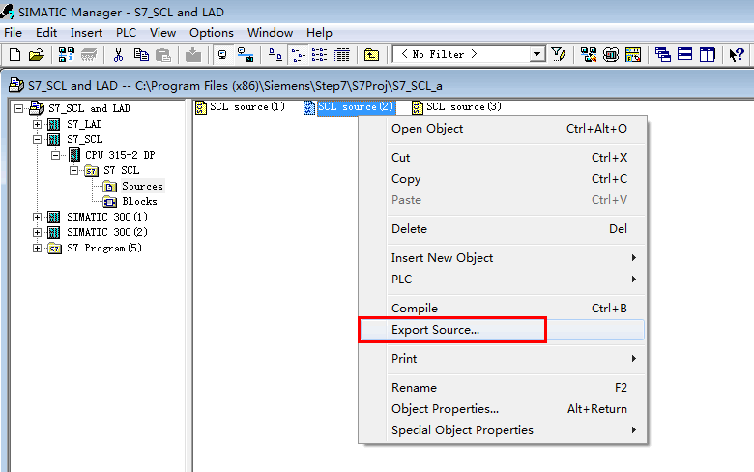Screen dimensions: 754x472
Task: Click the context Help arrow icon
Action: click(x=737, y=55)
